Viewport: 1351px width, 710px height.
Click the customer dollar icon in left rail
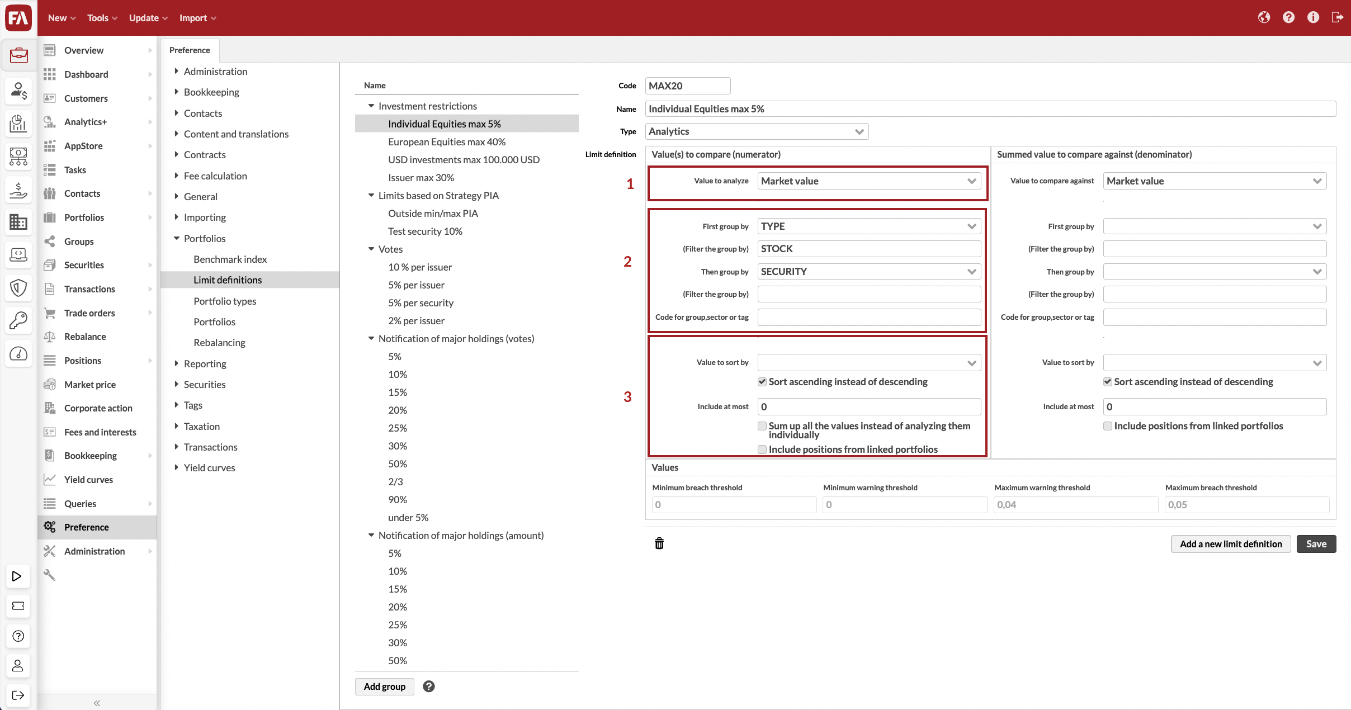[18, 91]
